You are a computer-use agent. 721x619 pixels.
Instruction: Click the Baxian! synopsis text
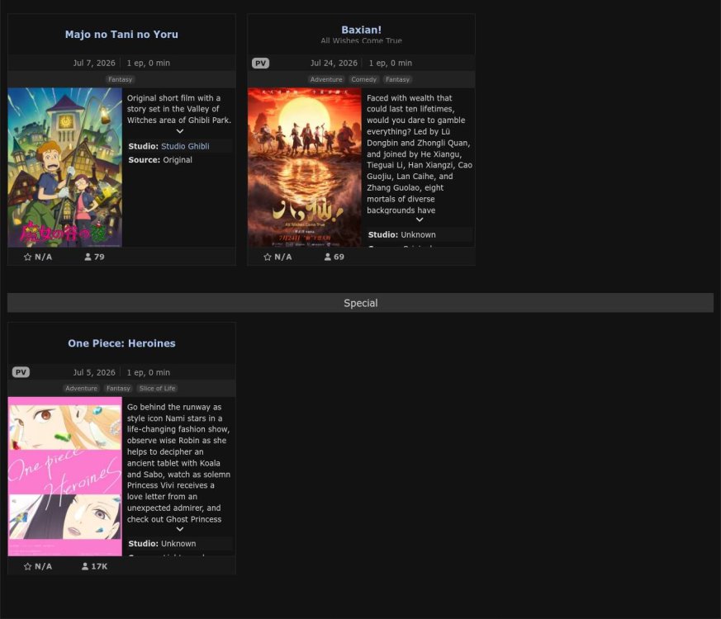(x=420, y=154)
